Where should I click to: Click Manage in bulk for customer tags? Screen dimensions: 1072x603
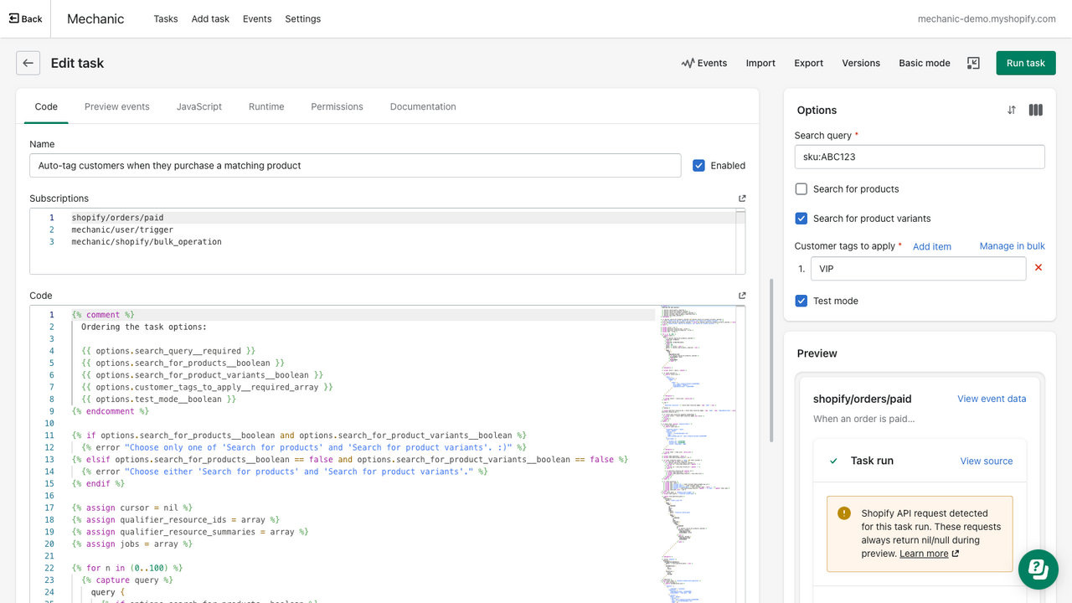pos(1012,245)
